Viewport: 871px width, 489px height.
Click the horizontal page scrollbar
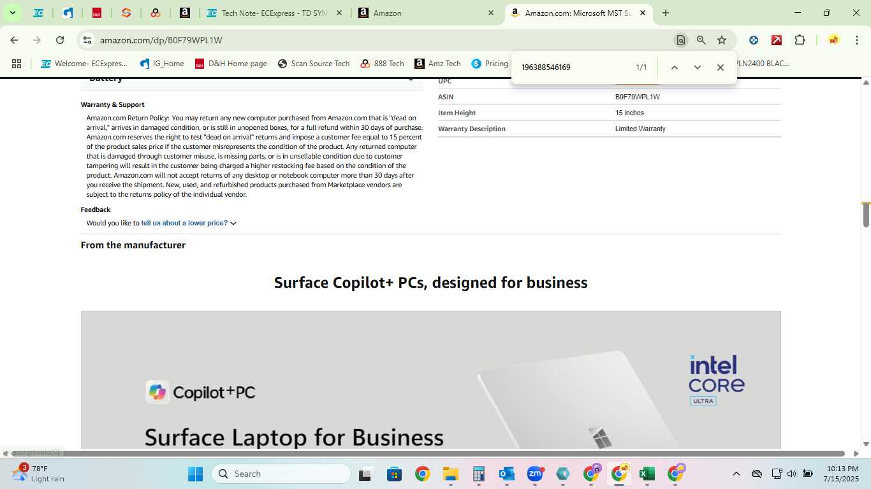coord(429,453)
